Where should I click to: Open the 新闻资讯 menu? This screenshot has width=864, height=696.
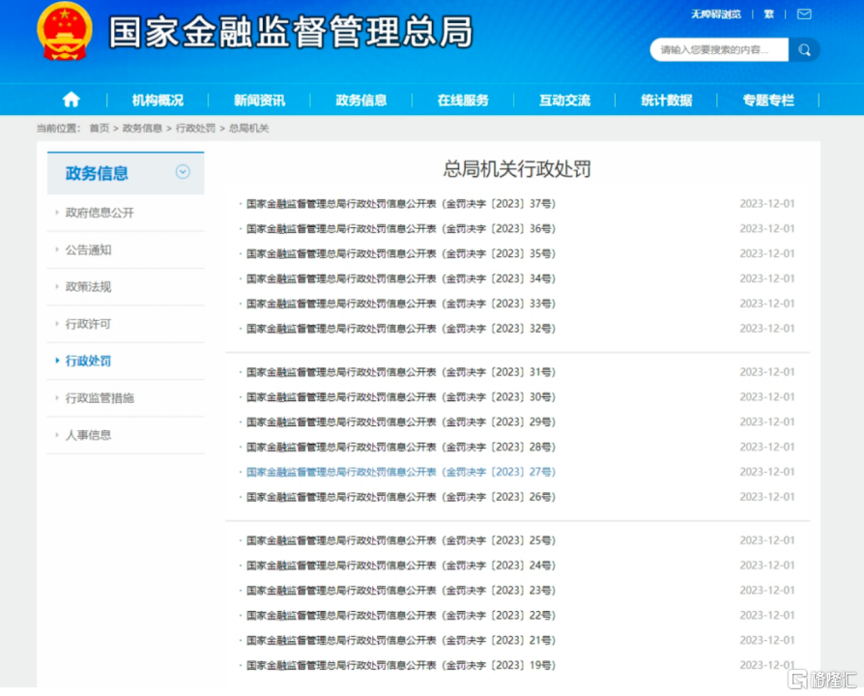tap(260, 101)
